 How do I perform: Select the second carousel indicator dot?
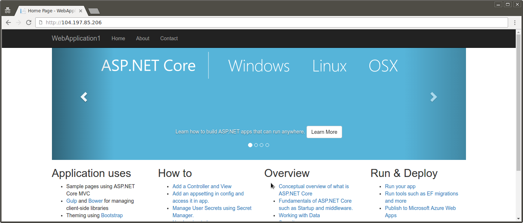click(256, 145)
